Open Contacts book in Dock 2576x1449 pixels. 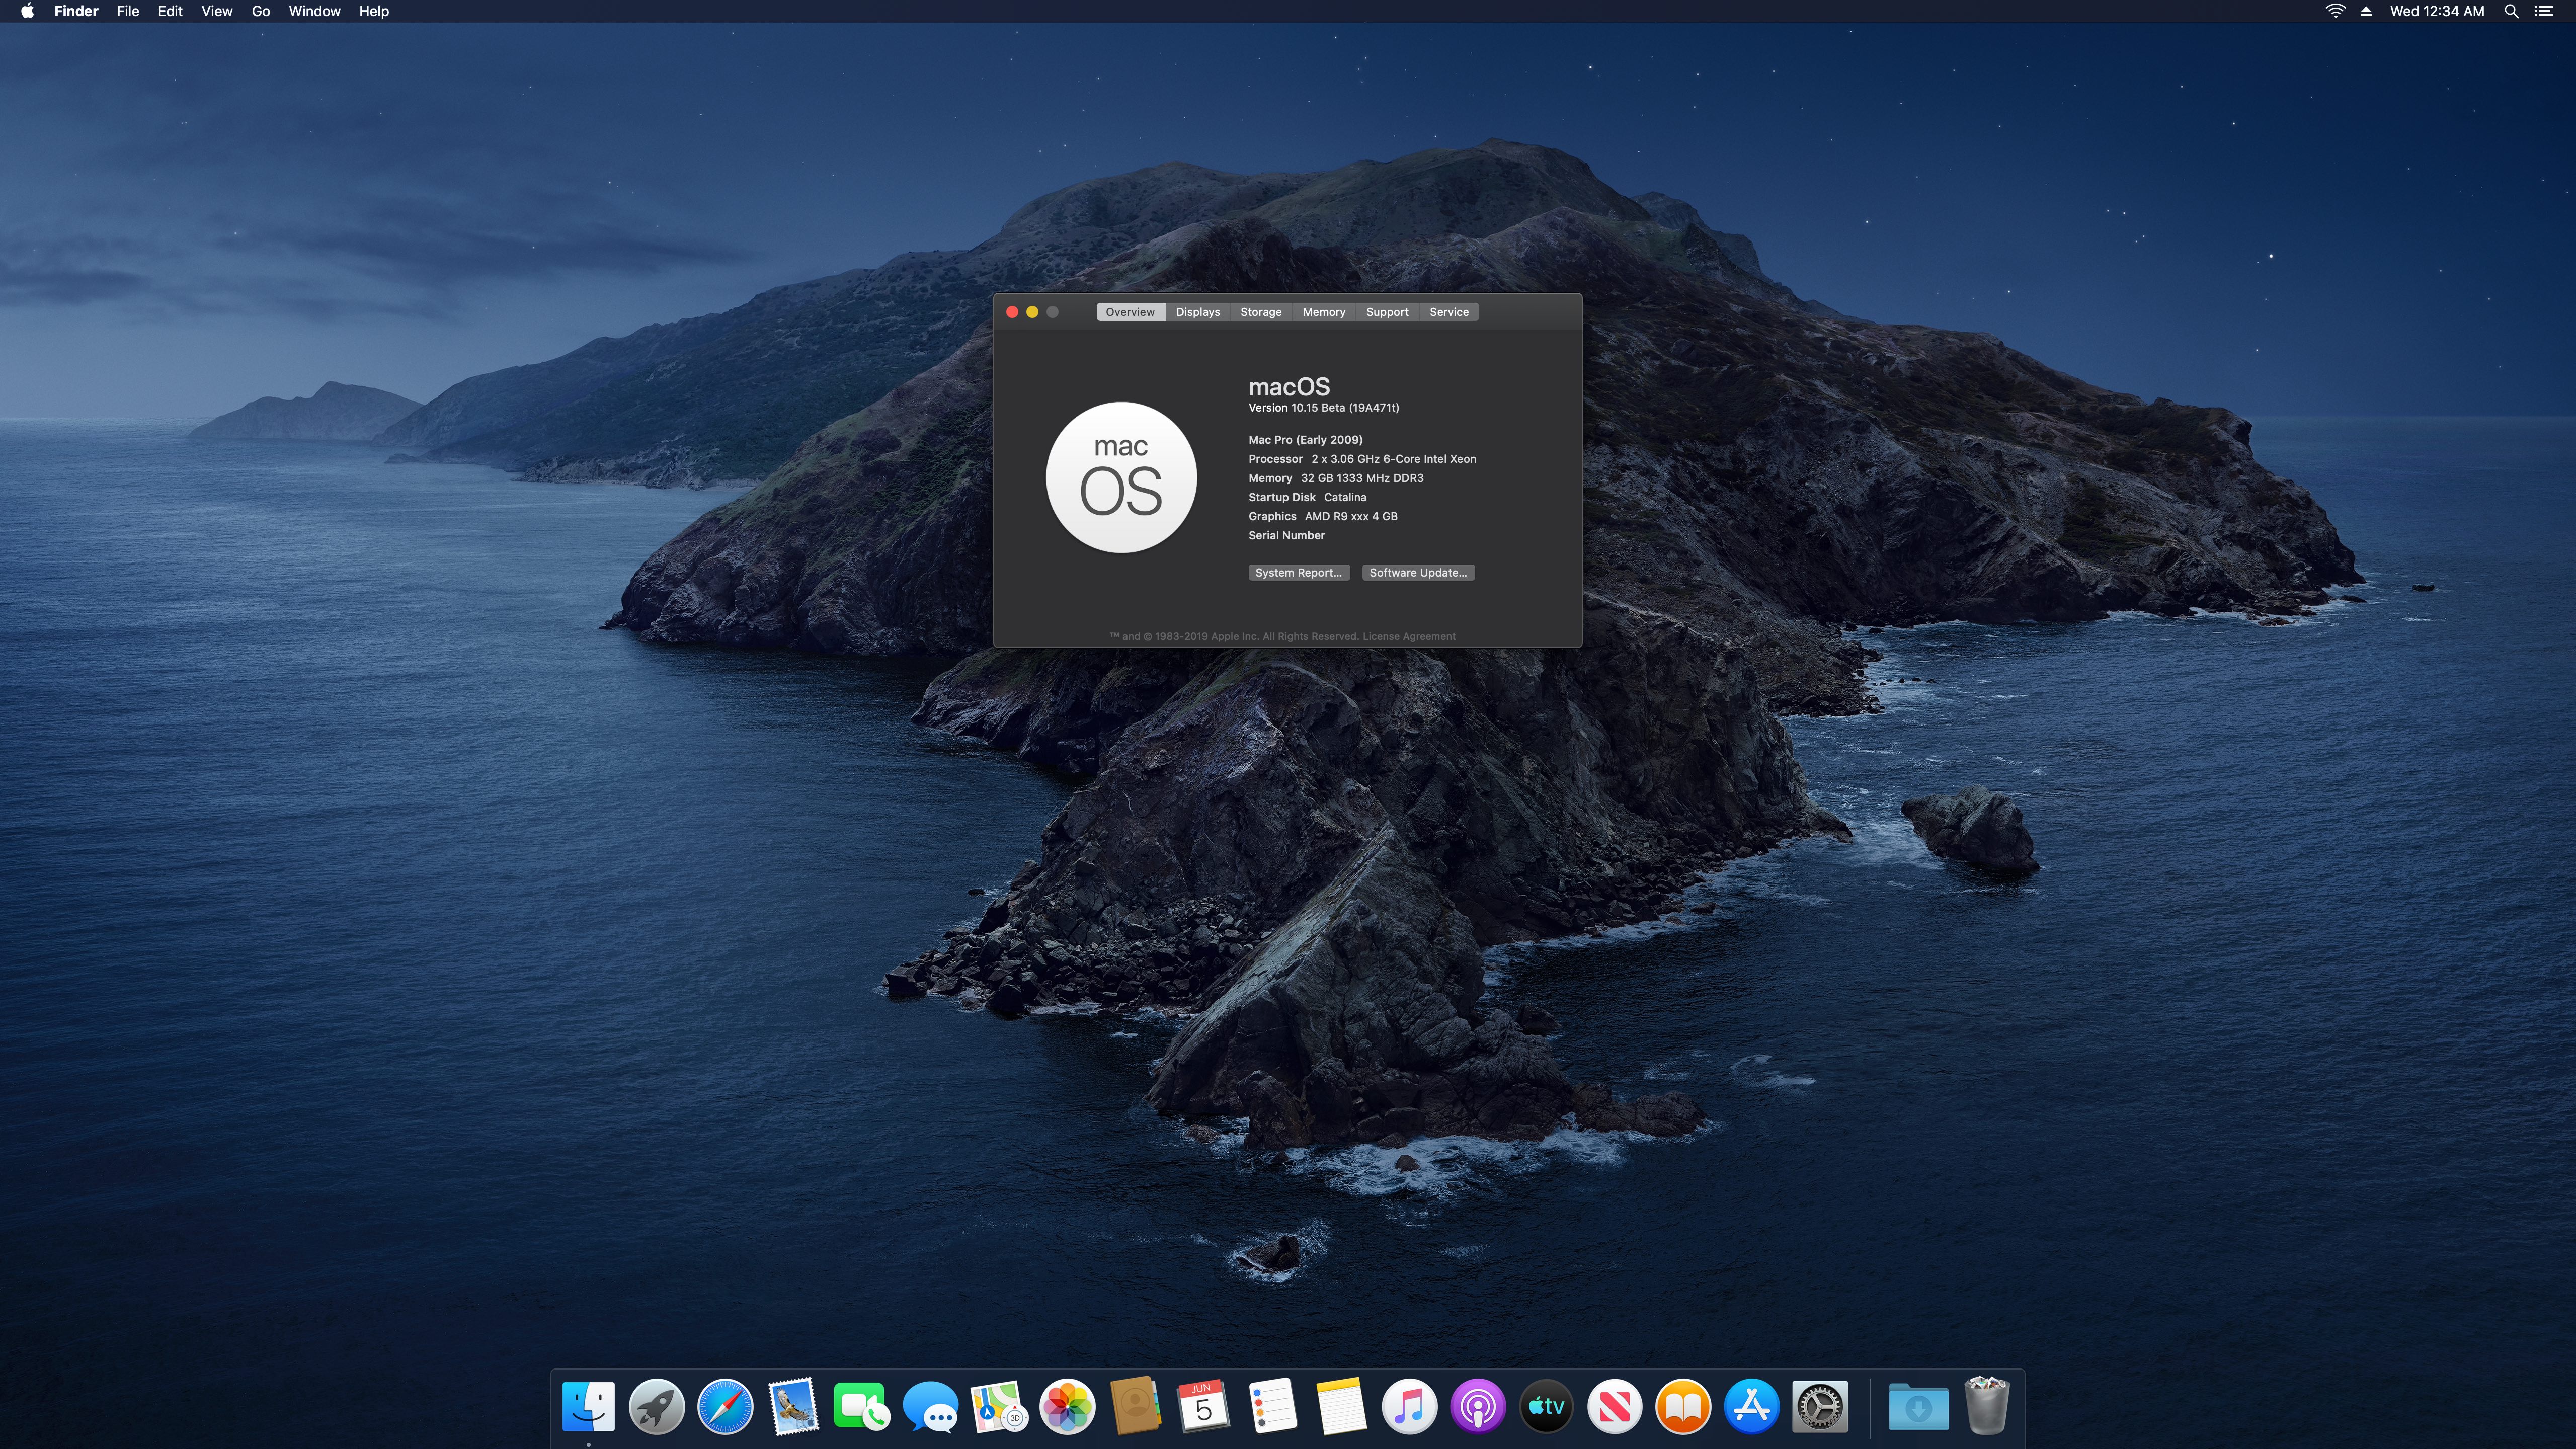(x=1136, y=1407)
